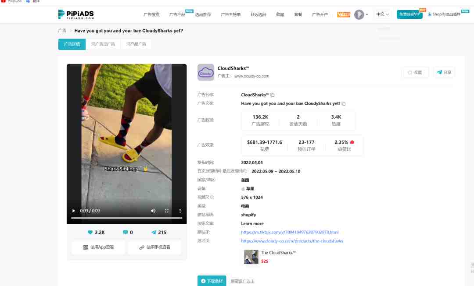
Task: Click the $25 product price
Action: 265,261
